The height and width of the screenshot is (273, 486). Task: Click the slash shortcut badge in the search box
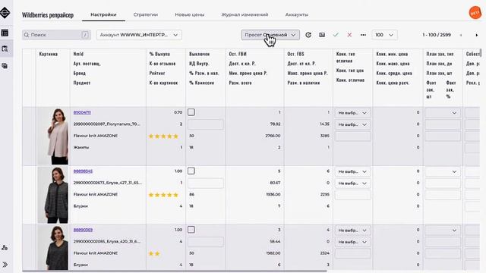(x=85, y=35)
